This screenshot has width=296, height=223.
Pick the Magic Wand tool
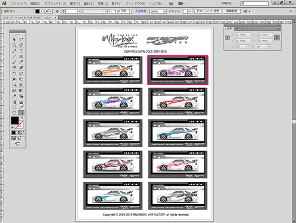pos(14,45)
